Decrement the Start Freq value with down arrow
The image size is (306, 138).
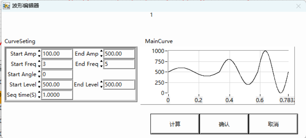(x=39, y=66)
